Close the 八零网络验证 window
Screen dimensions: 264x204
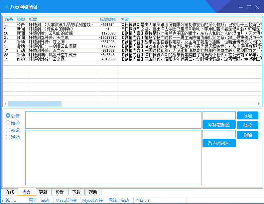point(257,7)
